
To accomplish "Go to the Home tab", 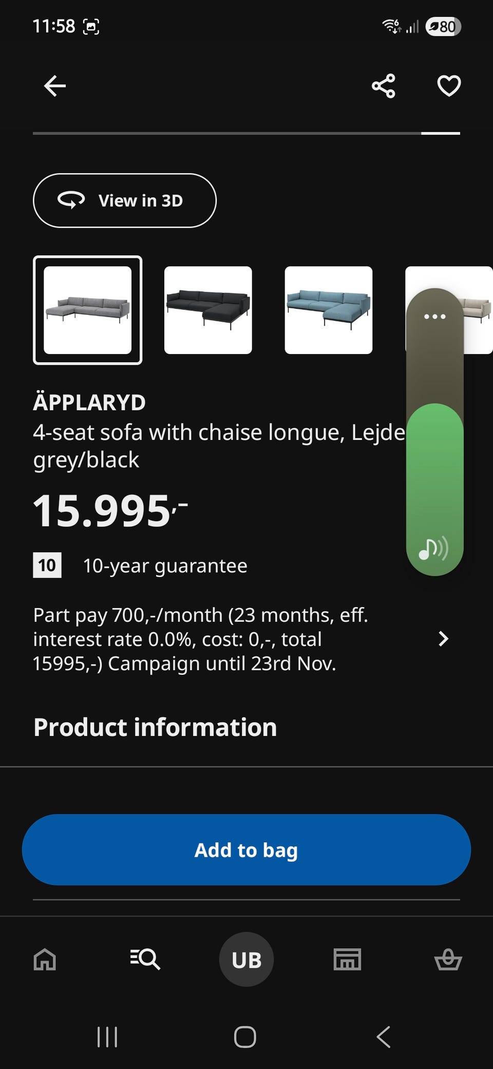I will (x=45, y=959).
